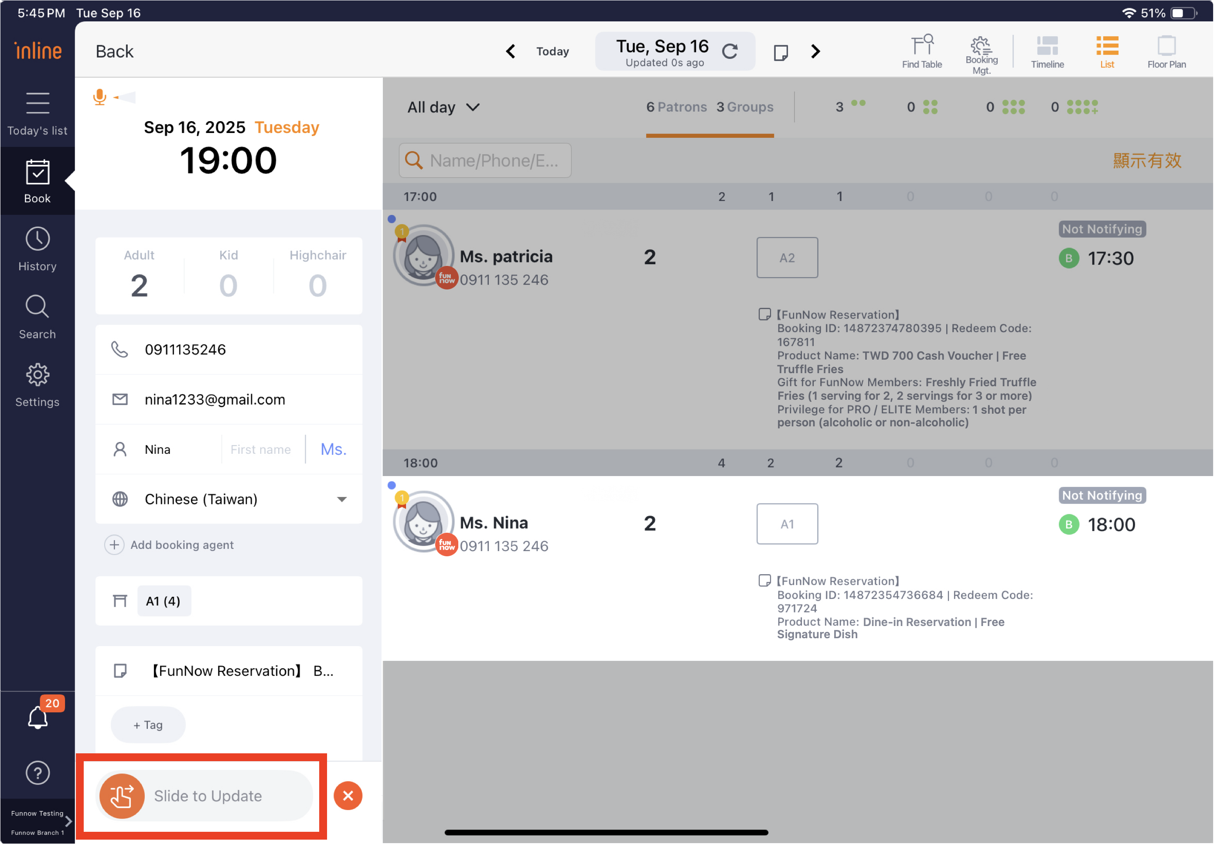Tap the Slide to Update handle
Image resolution: width=1214 pixels, height=844 pixels.
point(122,795)
